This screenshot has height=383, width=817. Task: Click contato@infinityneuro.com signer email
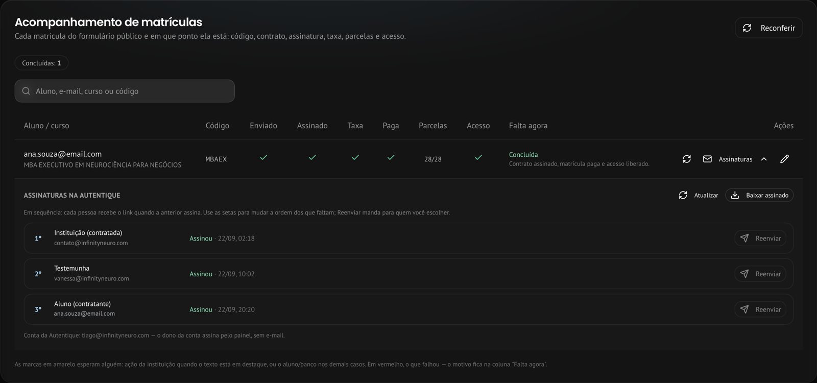[x=91, y=243]
